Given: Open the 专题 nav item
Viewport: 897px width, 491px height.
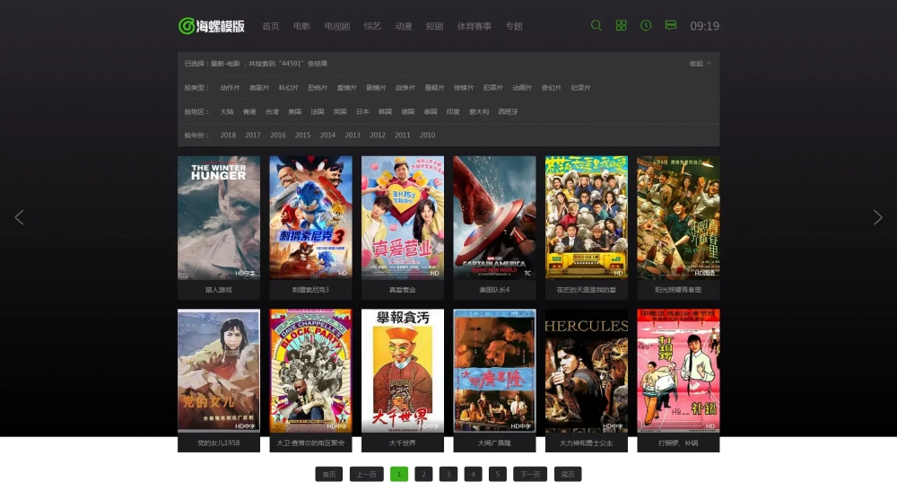Looking at the screenshot, I should pos(514,26).
